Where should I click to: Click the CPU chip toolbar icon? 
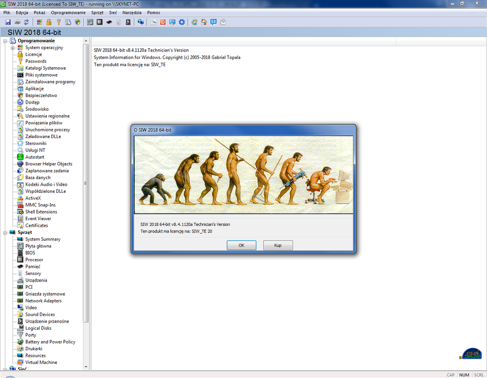(99, 22)
